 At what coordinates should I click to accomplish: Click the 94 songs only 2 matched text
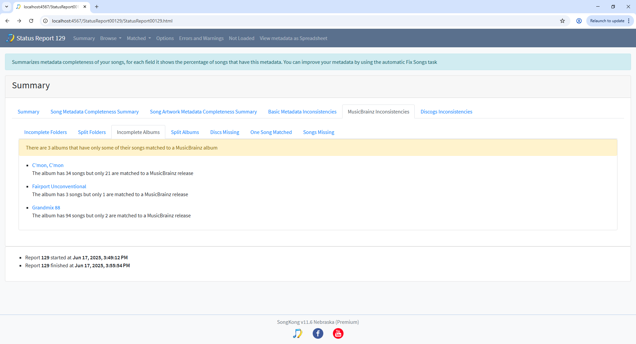pyautogui.click(x=111, y=216)
